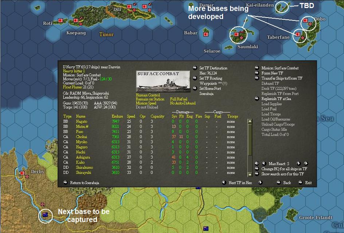
Task: Click the arrow beside Set TF Destination
Action: pos(195,68)
